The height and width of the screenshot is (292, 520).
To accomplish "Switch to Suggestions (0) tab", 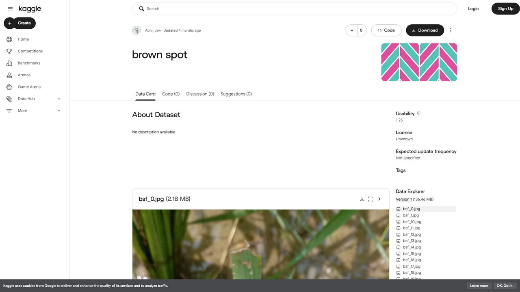I will pos(236,94).
